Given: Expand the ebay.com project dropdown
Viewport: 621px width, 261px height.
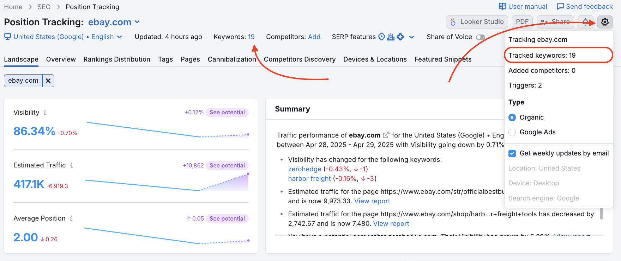Looking at the screenshot, I should [x=137, y=22].
